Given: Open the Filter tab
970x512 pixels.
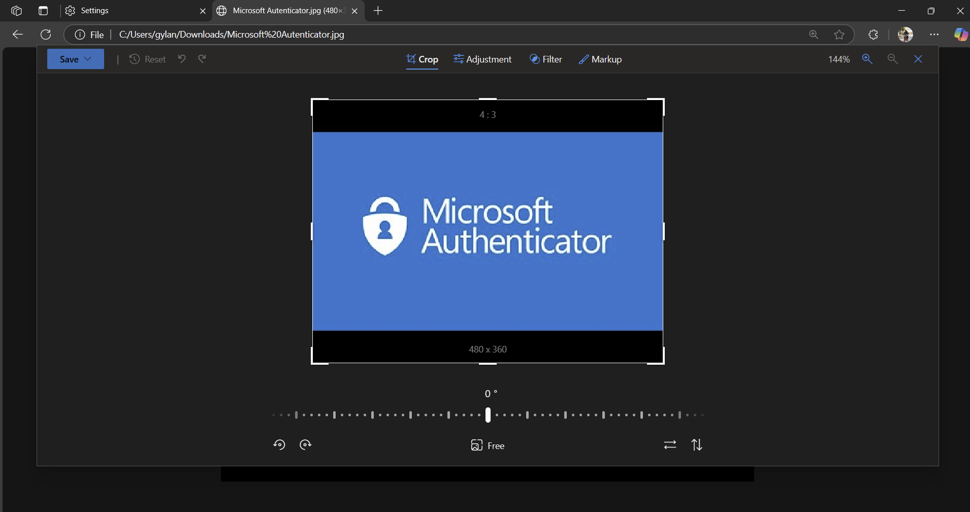Looking at the screenshot, I should coord(545,59).
